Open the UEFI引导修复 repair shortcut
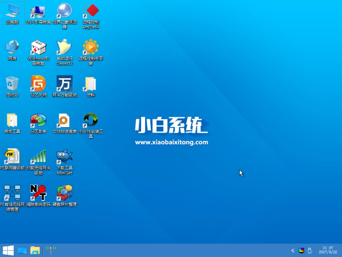The height and width of the screenshot is (257, 342). coord(38,11)
